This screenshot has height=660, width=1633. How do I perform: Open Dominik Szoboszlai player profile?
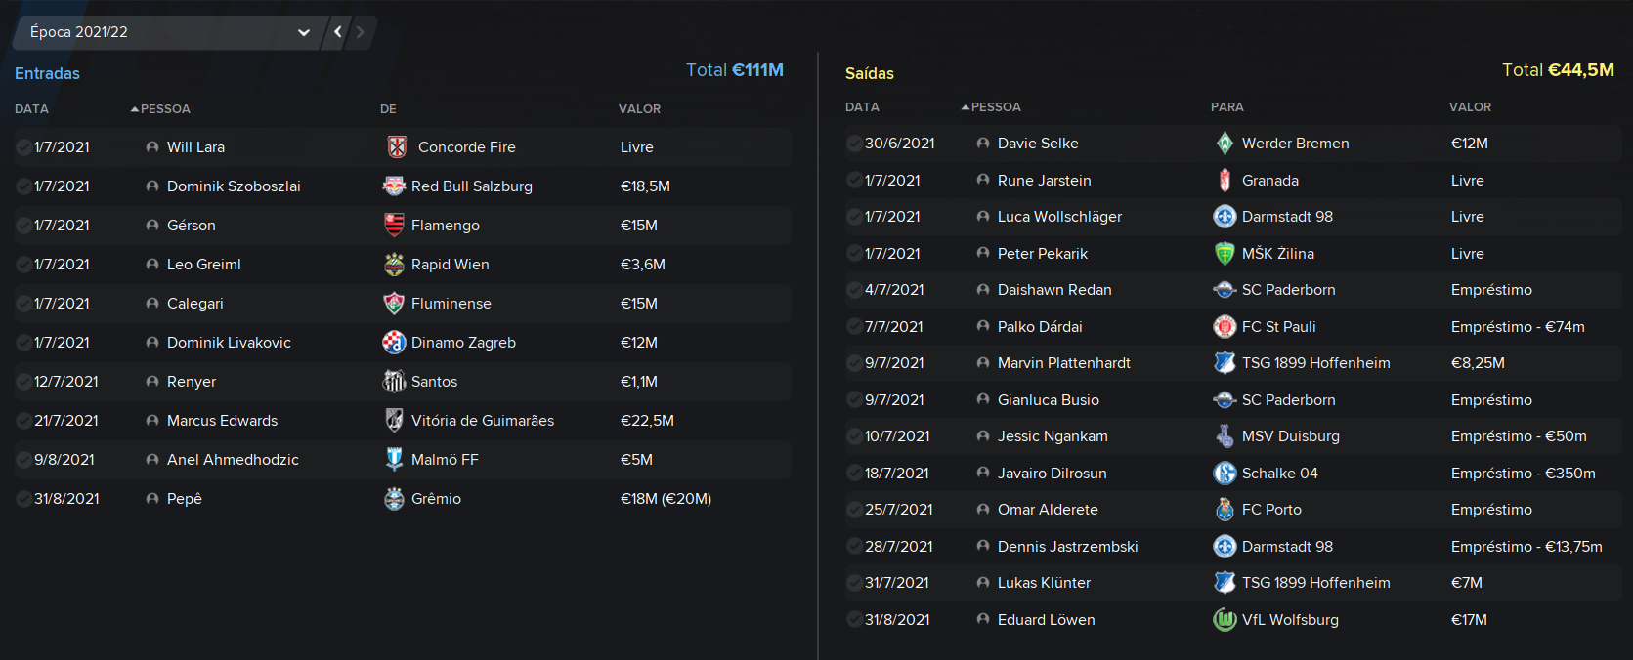coord(234,186)
